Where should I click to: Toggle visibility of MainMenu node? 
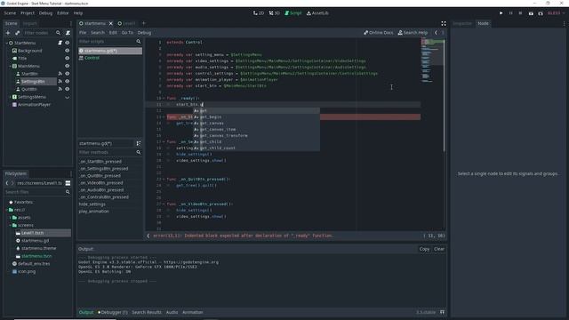[x=68, y=66]
